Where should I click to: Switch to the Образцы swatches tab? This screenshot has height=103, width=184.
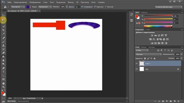point(144,12)
